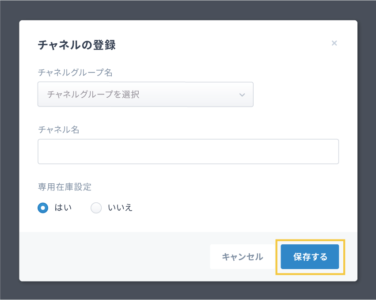This screenshot has width=376, height=300.
Task: Click the チャネルの登録 dialog title
Action: pos(76,45)
